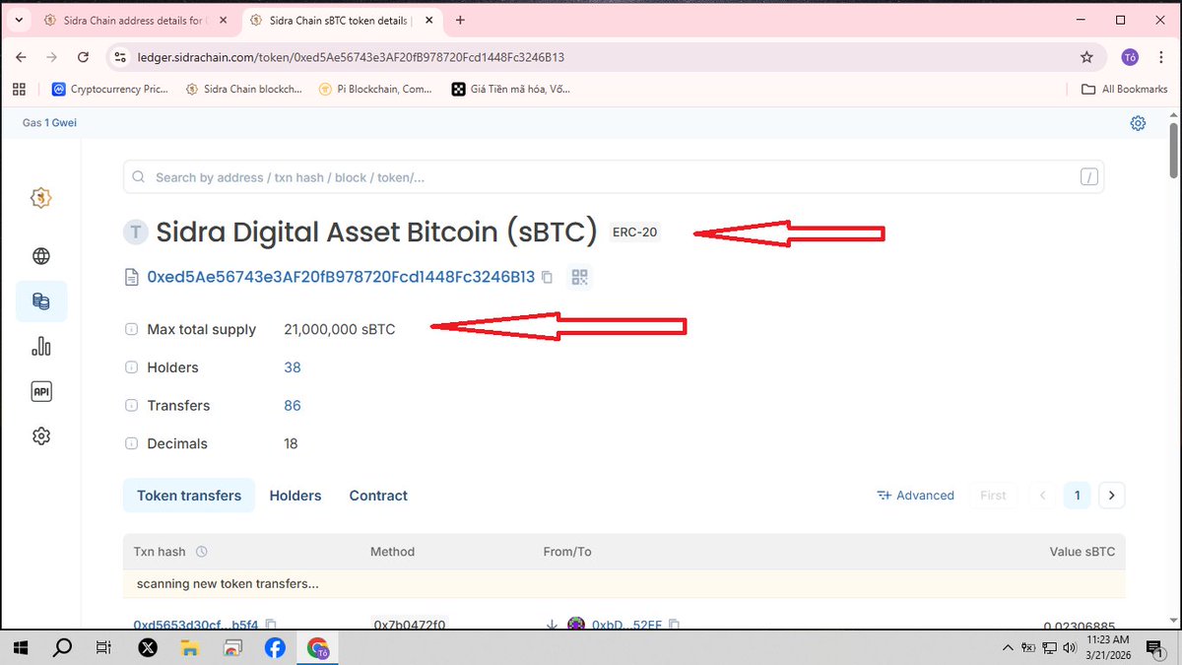Click page number 1 button
This screenshot has height=665, width=1182.
pyautogui.click(x=1078, y=496)
